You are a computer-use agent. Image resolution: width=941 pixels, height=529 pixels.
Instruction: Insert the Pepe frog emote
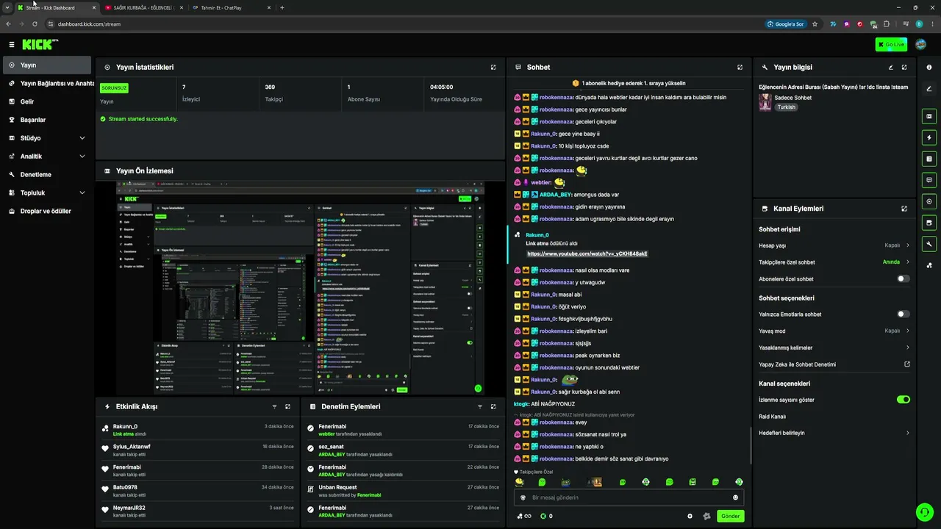coord(565,482)
